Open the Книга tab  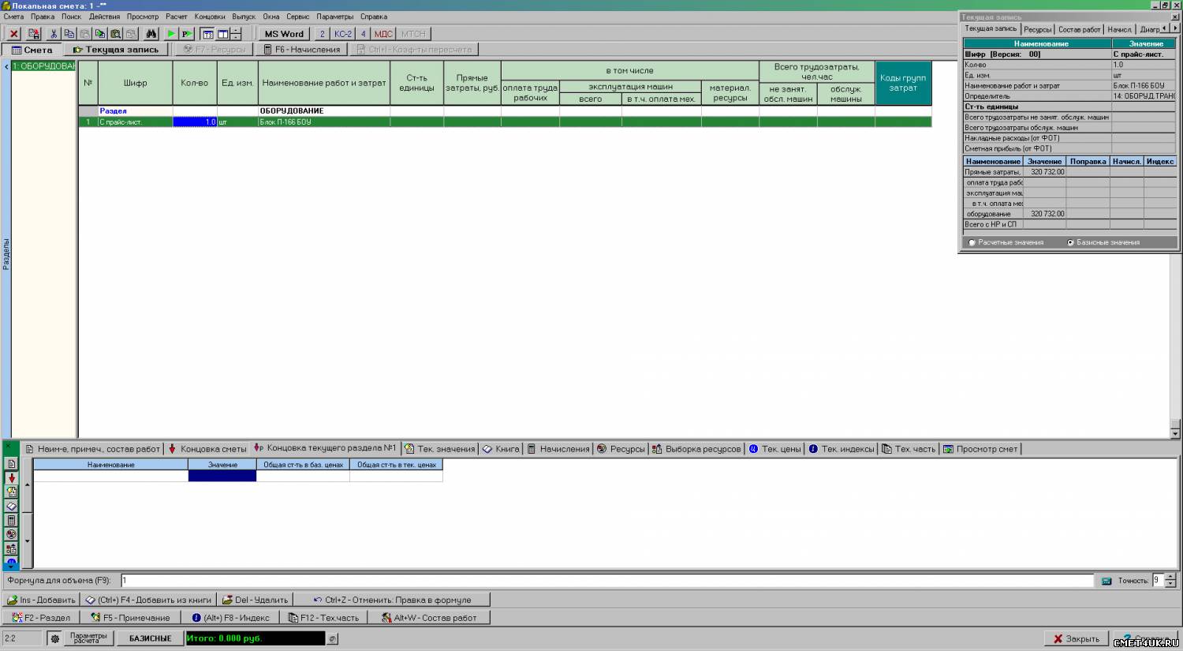(x=501, y=449)
